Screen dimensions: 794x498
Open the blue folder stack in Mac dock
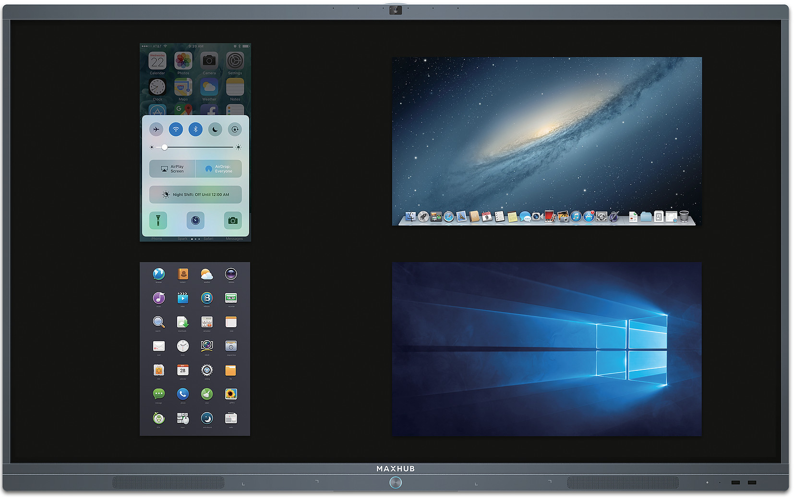646,217
